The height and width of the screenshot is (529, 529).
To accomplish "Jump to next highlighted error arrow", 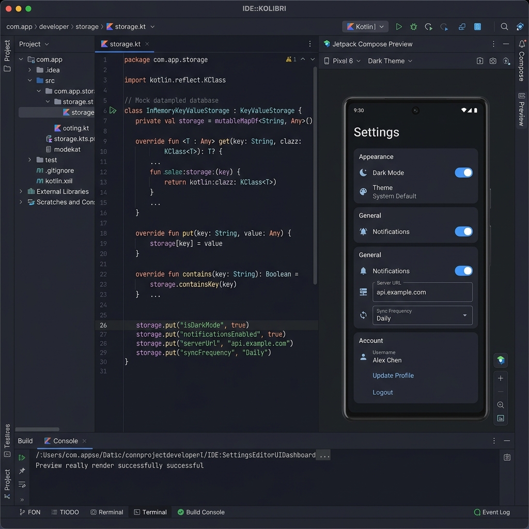I will coord(313,59).
